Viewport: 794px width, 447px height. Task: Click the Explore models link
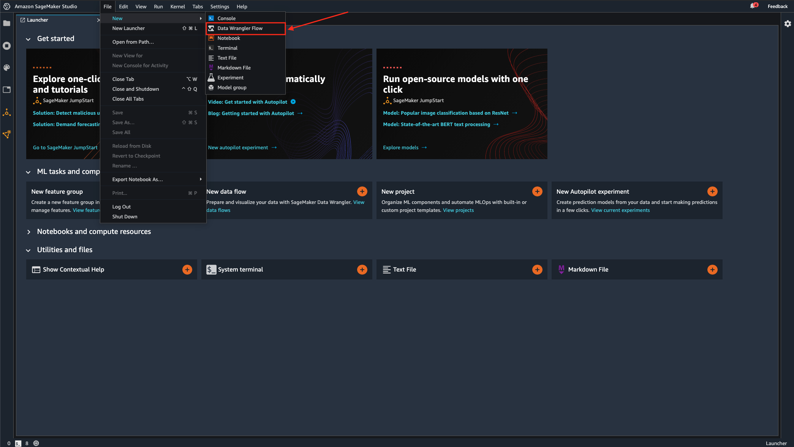[x=400, y=148]
